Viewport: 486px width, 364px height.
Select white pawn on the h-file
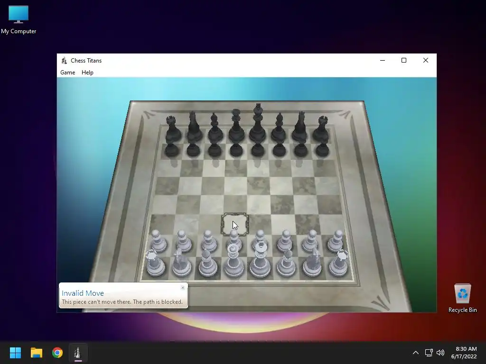(x=336, y=241)
